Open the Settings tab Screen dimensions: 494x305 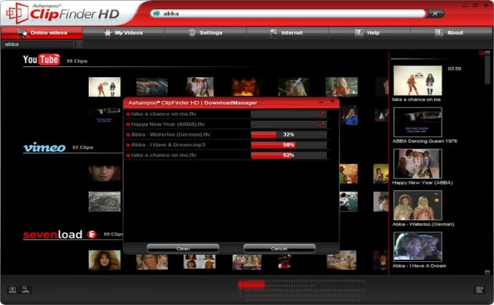click(205, 32)
